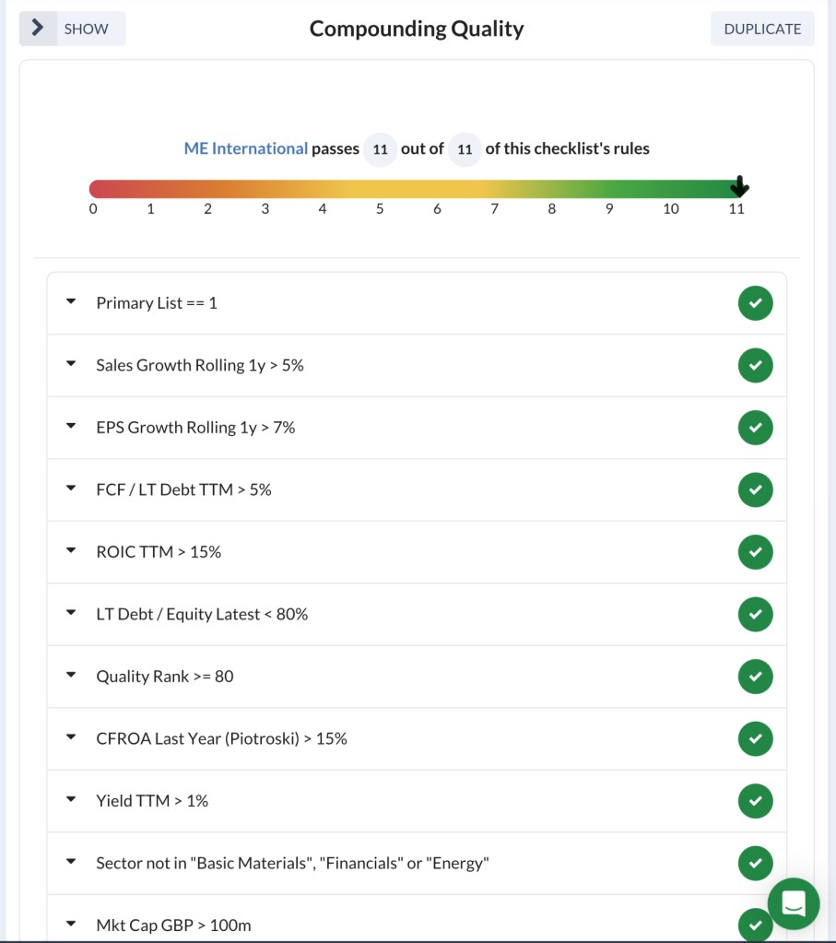Click the Compounding Quality heading

(417, 29)
